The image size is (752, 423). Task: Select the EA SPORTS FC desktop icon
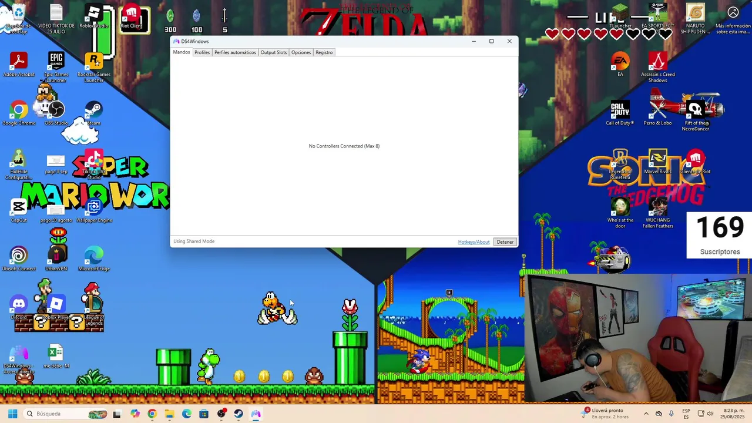[658, 16]
